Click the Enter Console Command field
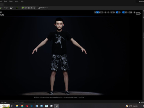144x108 pixels. tap(22, 102)
